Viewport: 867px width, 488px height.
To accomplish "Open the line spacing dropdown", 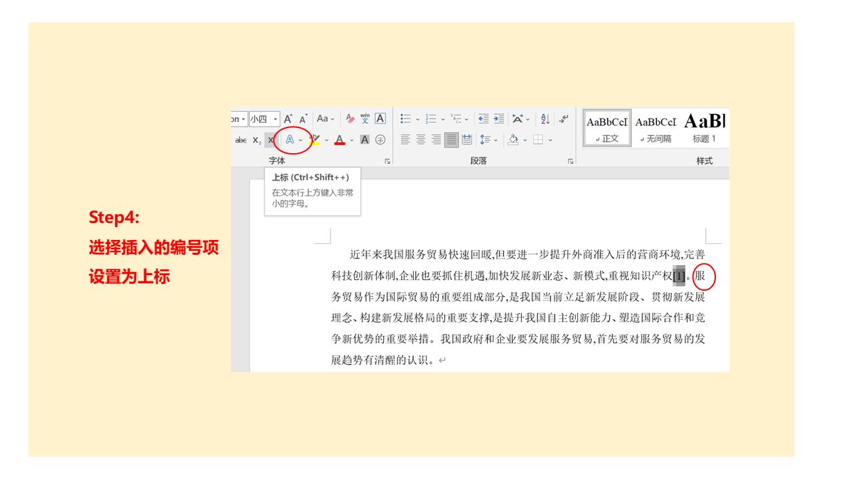I will click(488, 140).
